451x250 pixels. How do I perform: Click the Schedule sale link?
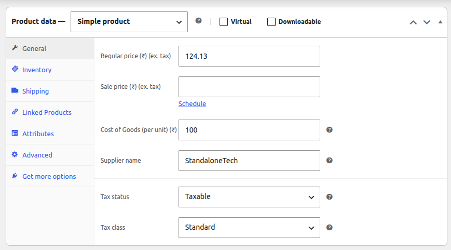pos(192,103)
